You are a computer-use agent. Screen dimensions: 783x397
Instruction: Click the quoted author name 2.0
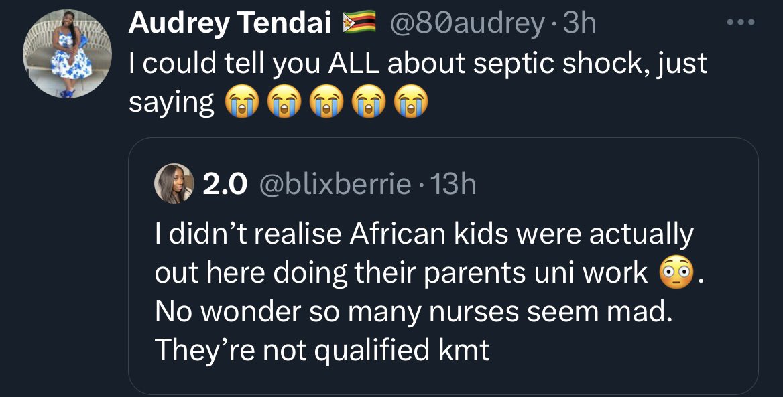pyautogui.click(x=225, y=183)
